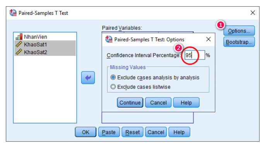Click the SPSS icon in the Options dialog title

tap(109, 39)
